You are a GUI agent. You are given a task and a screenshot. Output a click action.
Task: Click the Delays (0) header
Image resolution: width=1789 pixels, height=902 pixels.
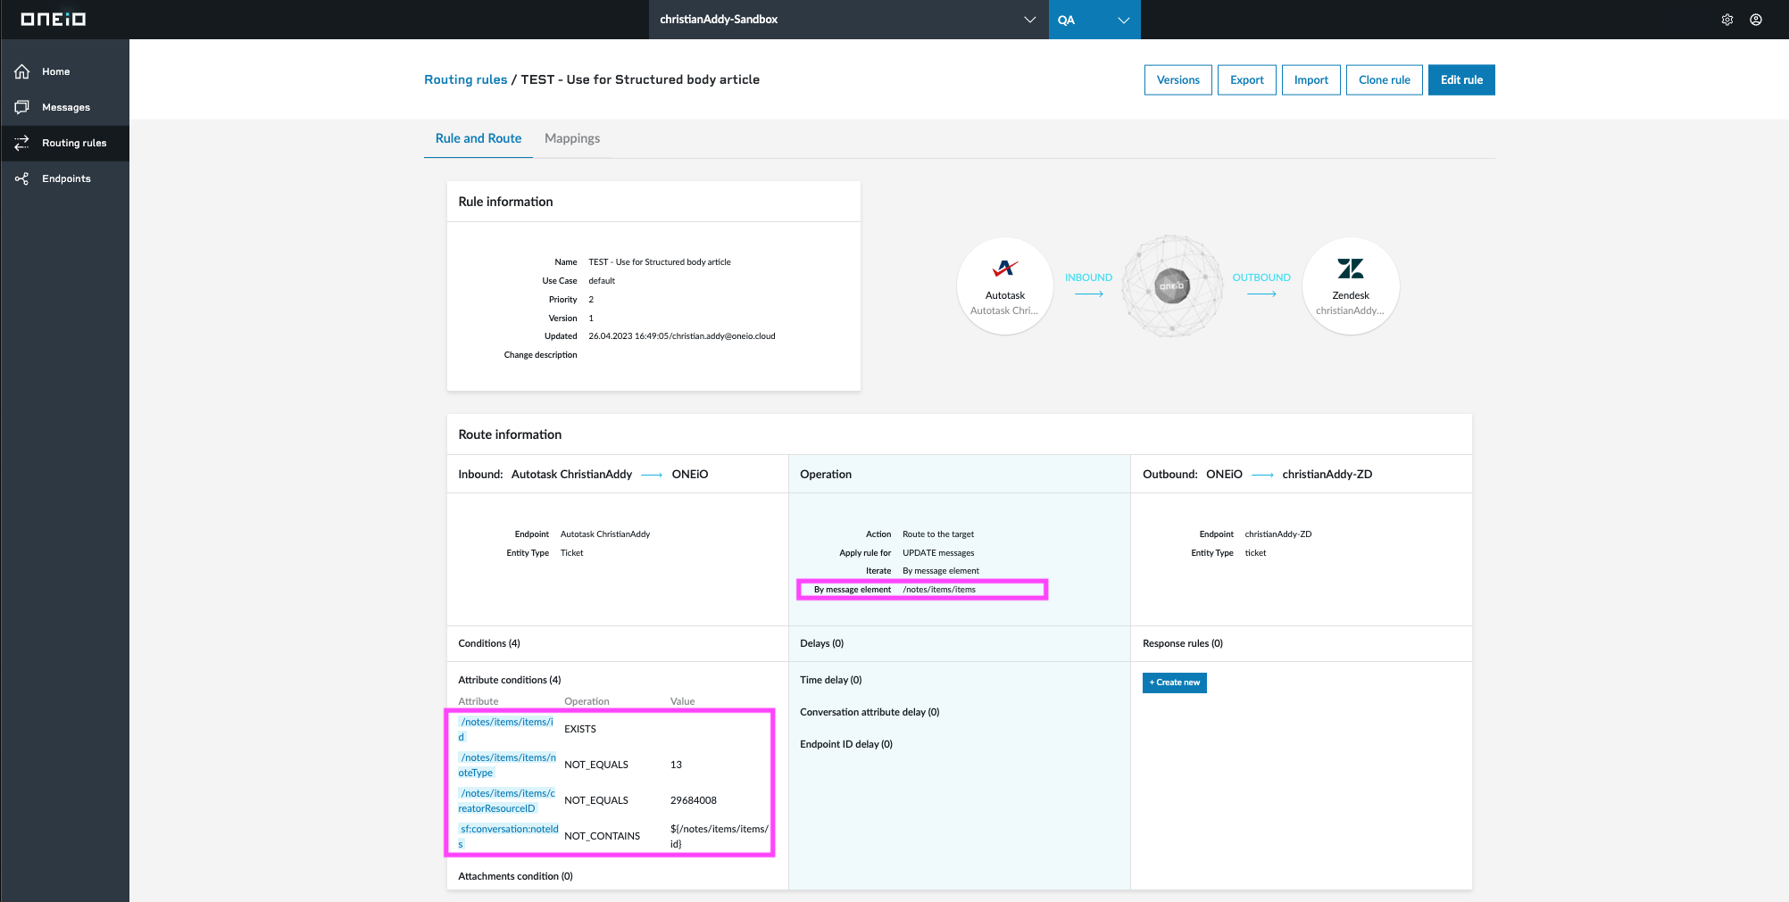pos(822,643)
